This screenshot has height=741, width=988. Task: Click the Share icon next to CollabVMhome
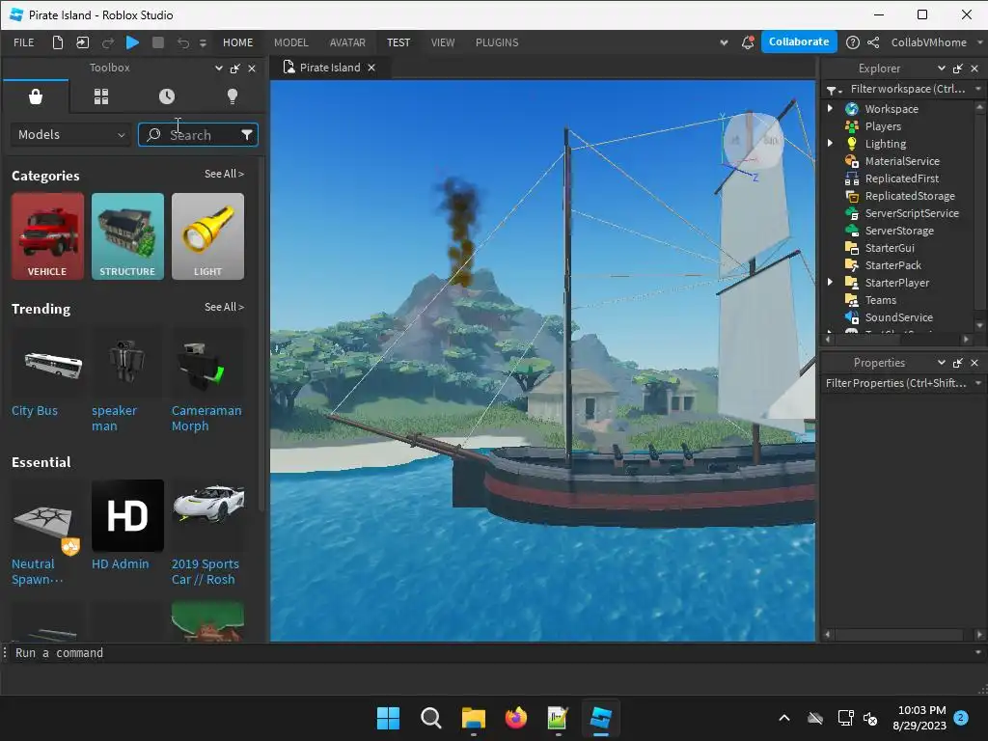click(x=873, y=42)
